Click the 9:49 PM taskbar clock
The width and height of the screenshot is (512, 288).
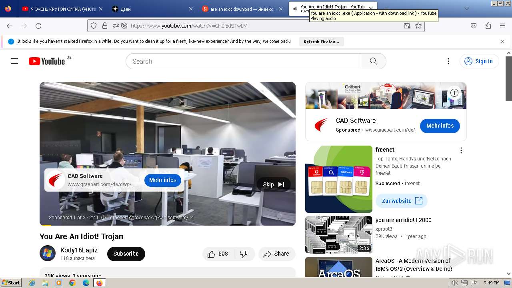click(x=491, y=283)
